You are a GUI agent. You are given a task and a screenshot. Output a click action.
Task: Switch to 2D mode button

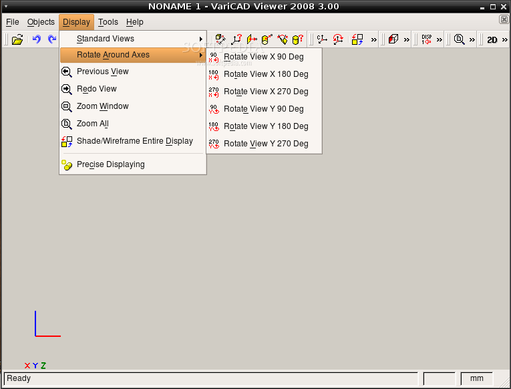492,40
